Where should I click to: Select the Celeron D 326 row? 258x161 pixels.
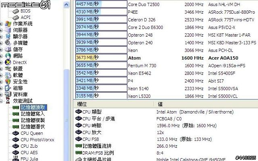click(x=166, y=20)
